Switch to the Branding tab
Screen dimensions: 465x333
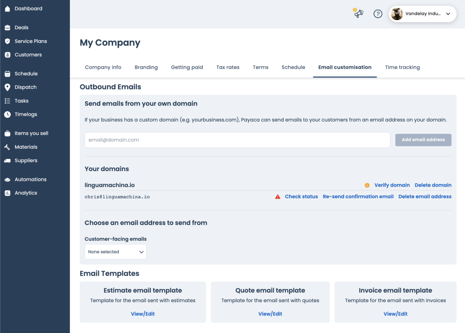(146, 67)
